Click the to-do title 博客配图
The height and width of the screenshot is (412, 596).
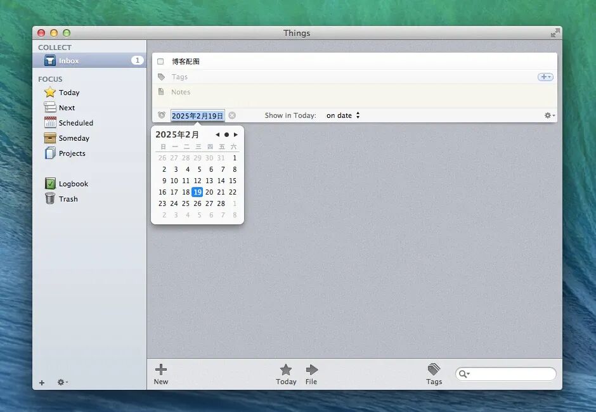pyautogui.click(x=186, y=61)
